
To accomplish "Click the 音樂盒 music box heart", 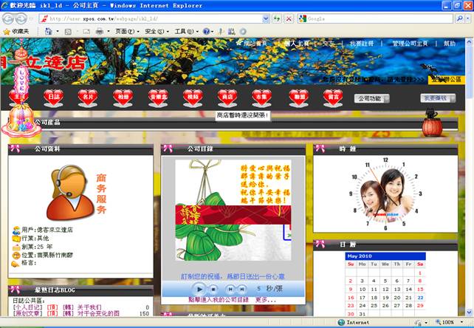I will point(158,96).
